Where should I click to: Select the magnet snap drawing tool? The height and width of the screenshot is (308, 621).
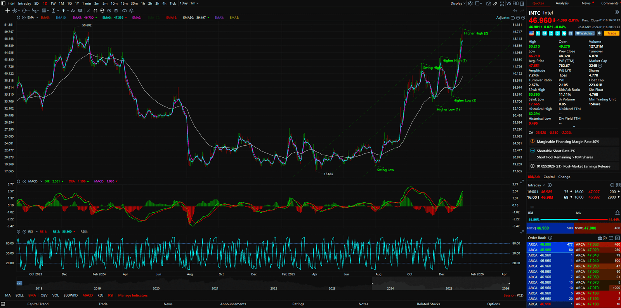[95, 11]
